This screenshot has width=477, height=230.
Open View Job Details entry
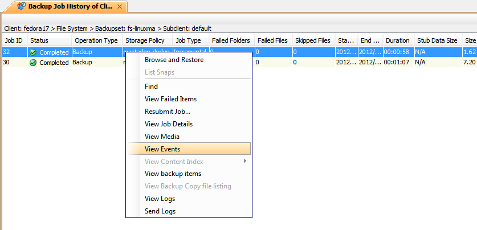(x=169, y=124)
